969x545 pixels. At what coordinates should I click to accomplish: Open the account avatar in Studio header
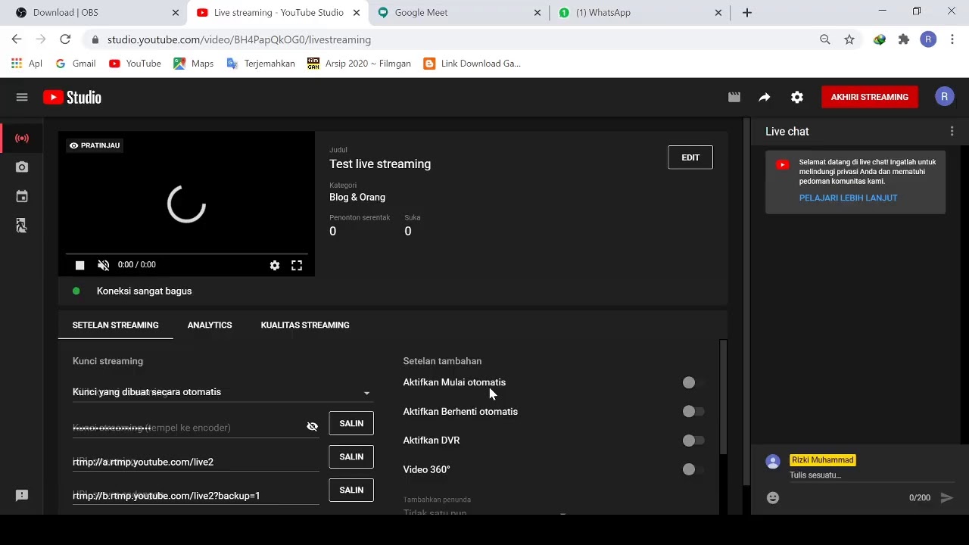[x=944, y=96]
